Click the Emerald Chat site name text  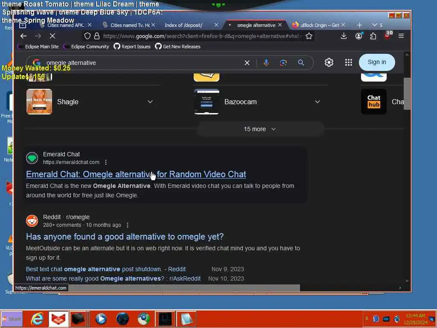pyautogui.click(x=61, y=154)
